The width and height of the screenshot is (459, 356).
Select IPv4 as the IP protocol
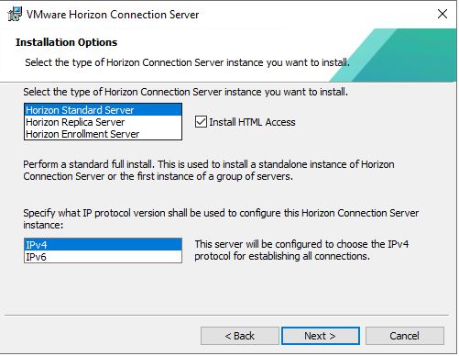[103, 245]
